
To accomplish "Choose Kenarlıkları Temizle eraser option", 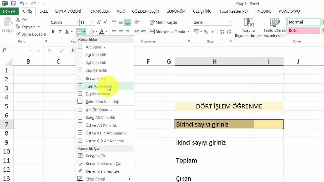I will [105, 171].
